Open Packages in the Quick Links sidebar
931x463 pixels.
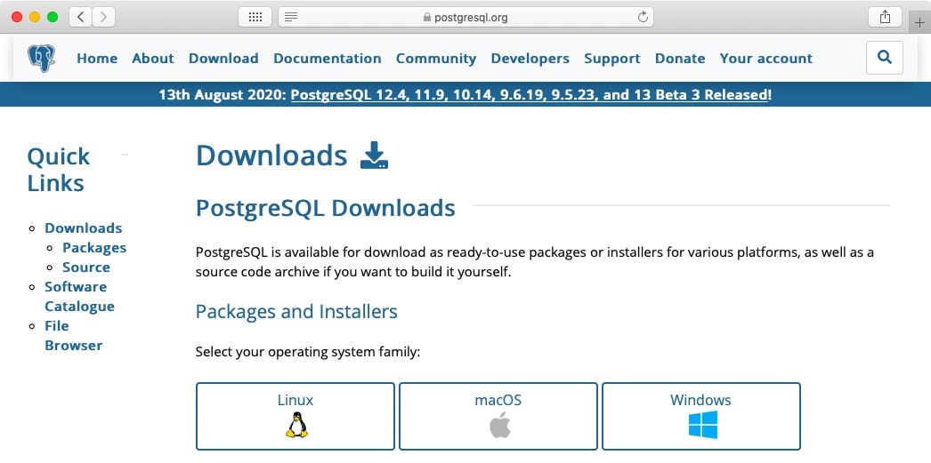(x=94, y=248)
